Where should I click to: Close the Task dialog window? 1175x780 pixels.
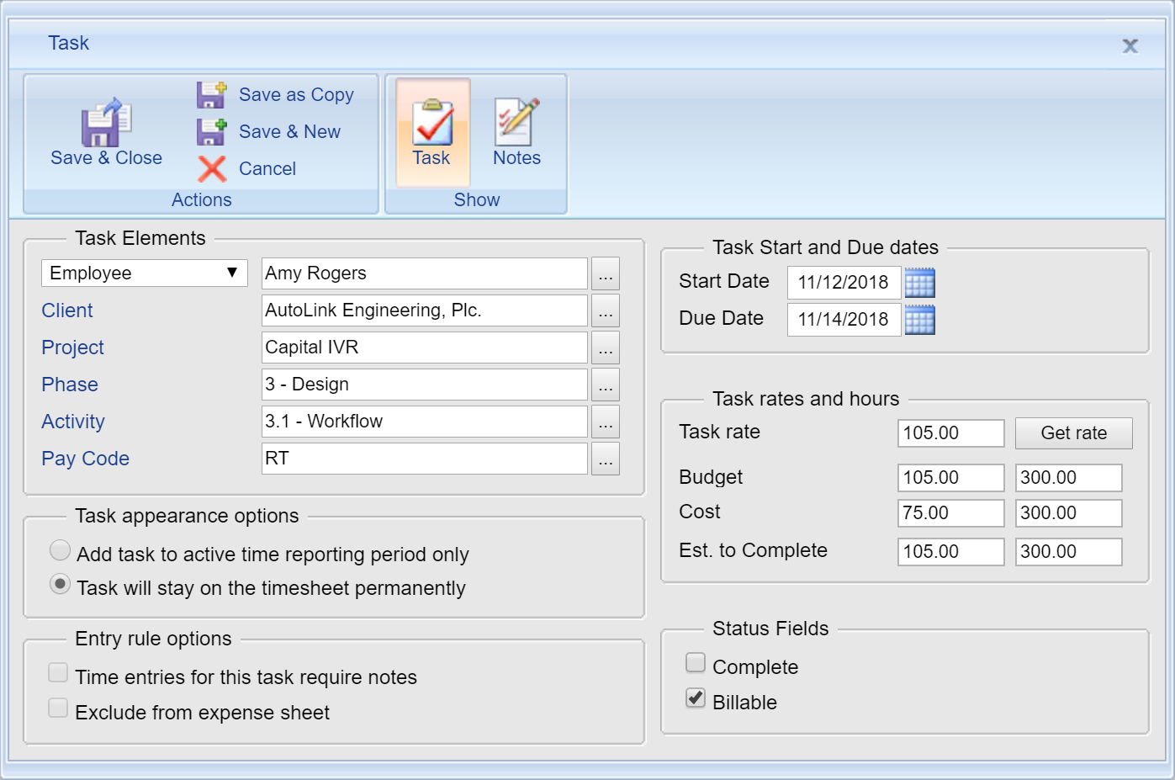coord(1130,46)
